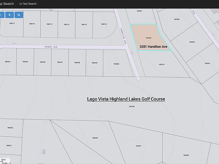Click the map scale bar indicator
219x164 pixels.
coord(5,161)
